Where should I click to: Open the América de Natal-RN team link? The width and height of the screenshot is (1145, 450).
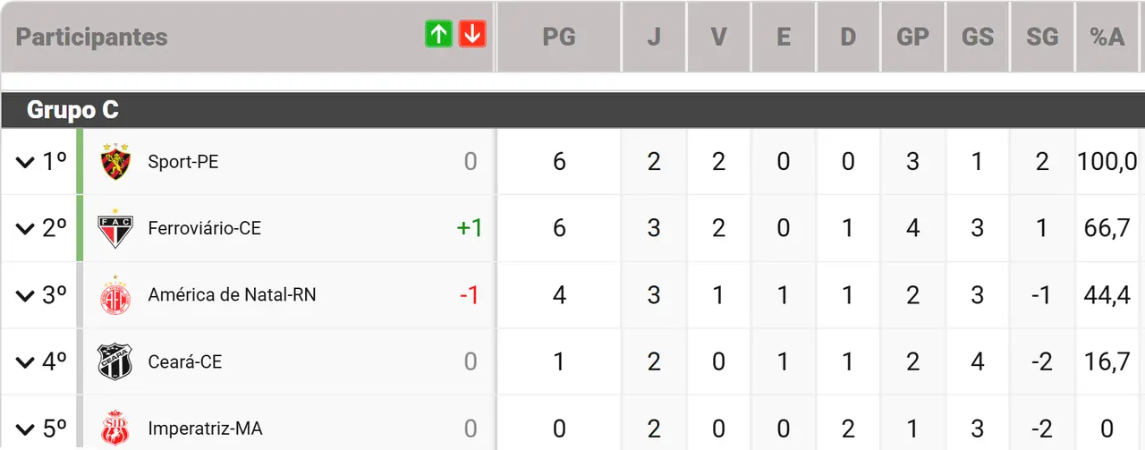[x=232, y=295]
